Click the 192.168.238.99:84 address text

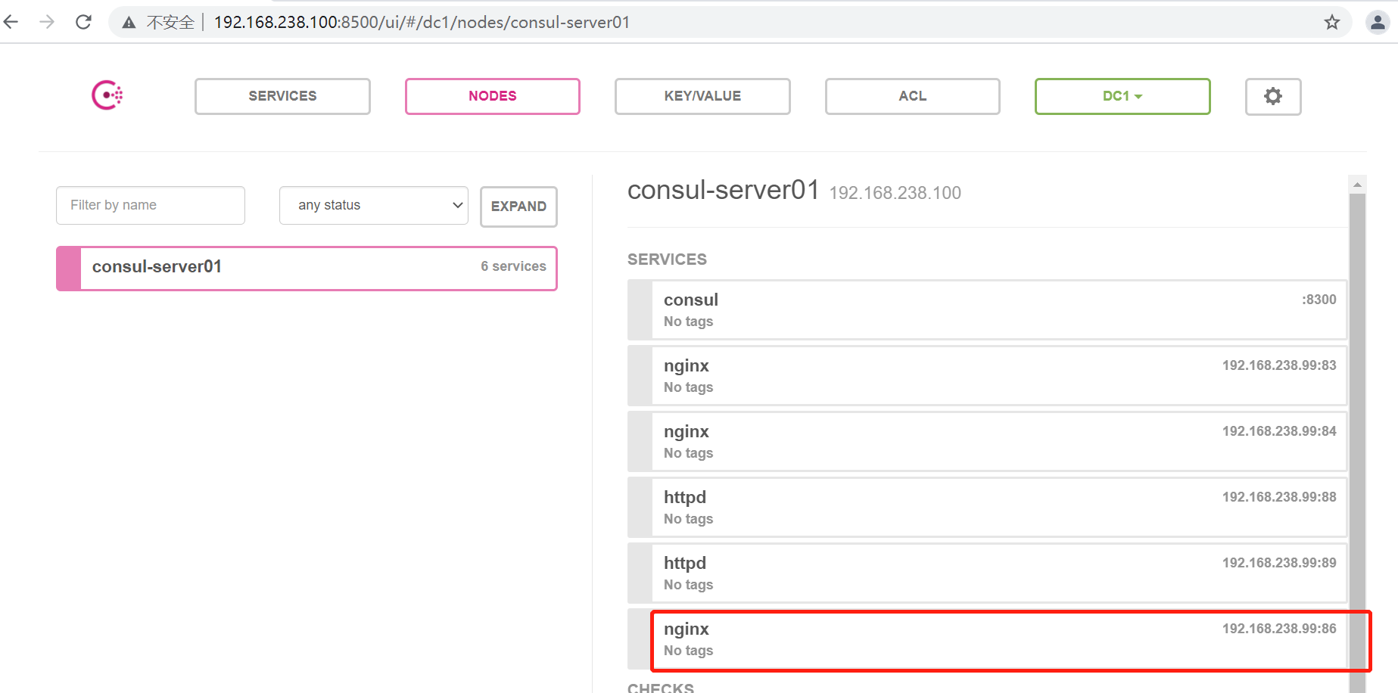point(1279,431)
